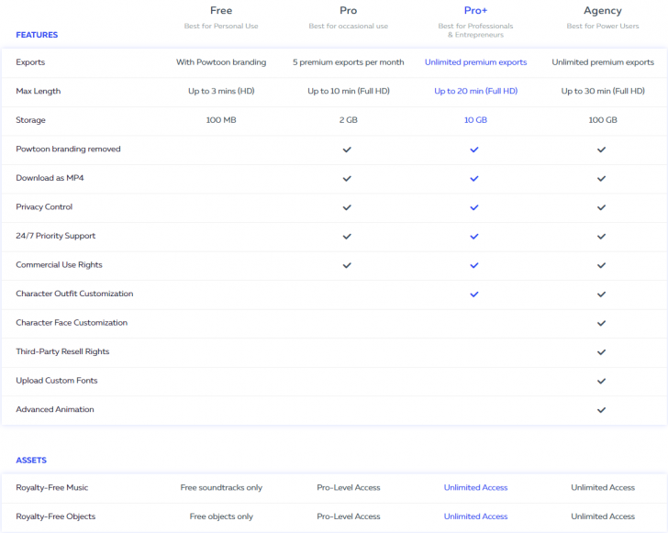Click Agency checkmark for Upload Custom Fonts
This screenshot has width=668, height=533.
point(602,381)
